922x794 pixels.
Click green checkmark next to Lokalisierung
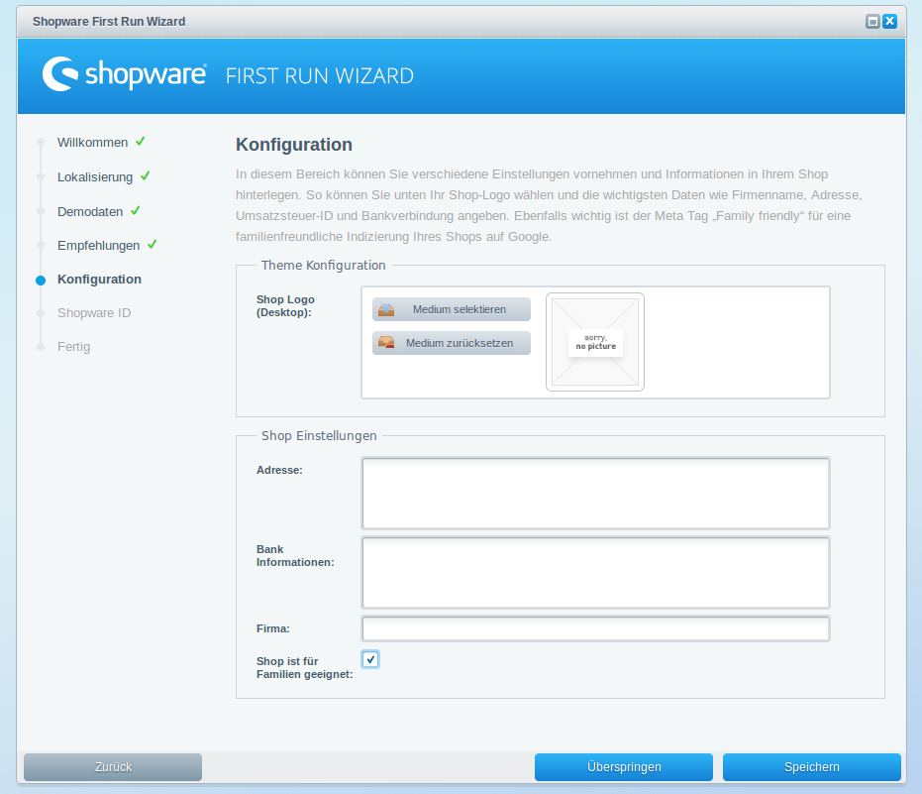[x=146, y=176]
